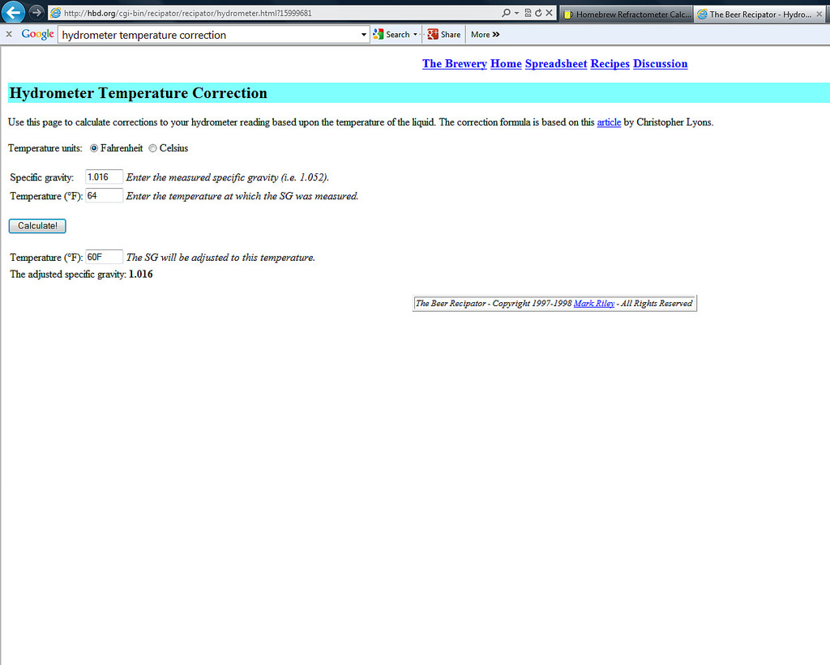
Task: Open the Google search box history dropdown
Action: (364, 35)
